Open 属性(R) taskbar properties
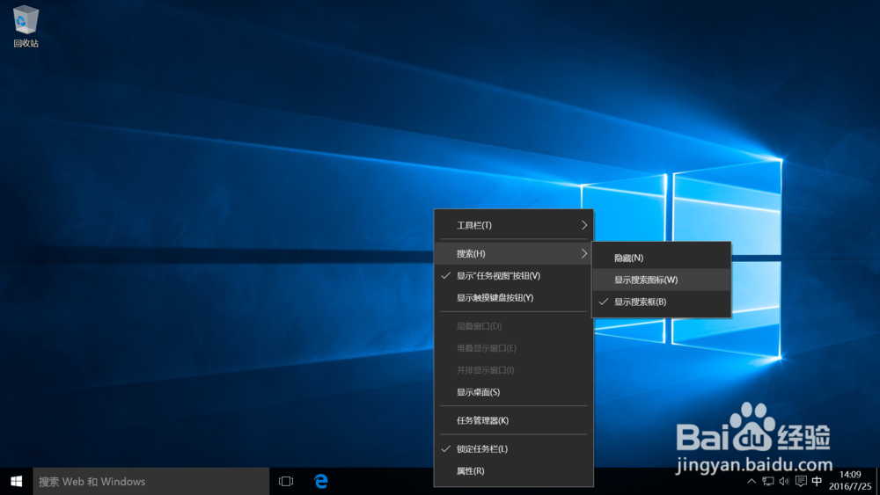880x495 pixels. tap(514, 471)
